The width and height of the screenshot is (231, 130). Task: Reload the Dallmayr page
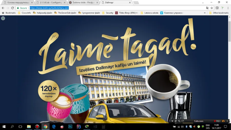[12, 8]
